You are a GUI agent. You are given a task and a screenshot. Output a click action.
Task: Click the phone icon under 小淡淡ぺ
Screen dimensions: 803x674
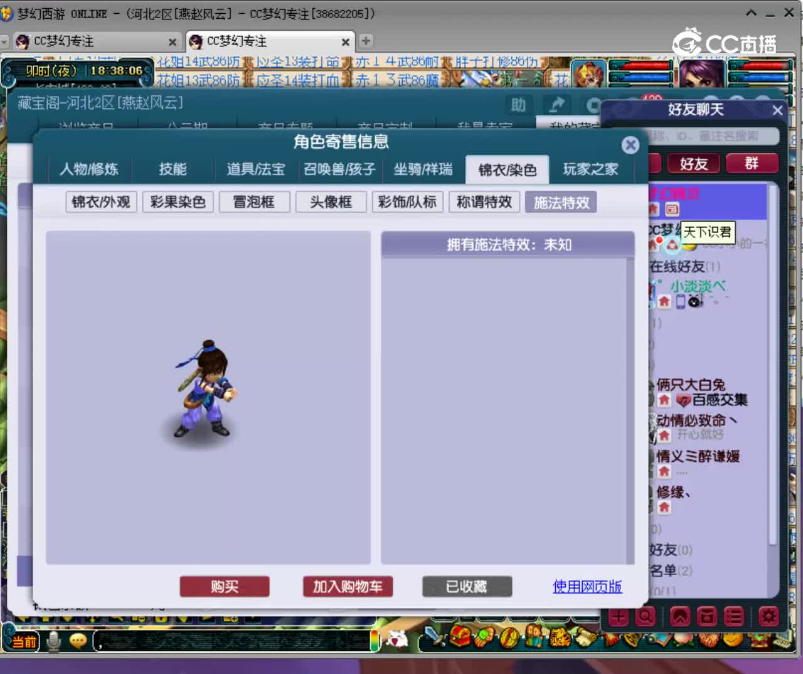(681, 302)
